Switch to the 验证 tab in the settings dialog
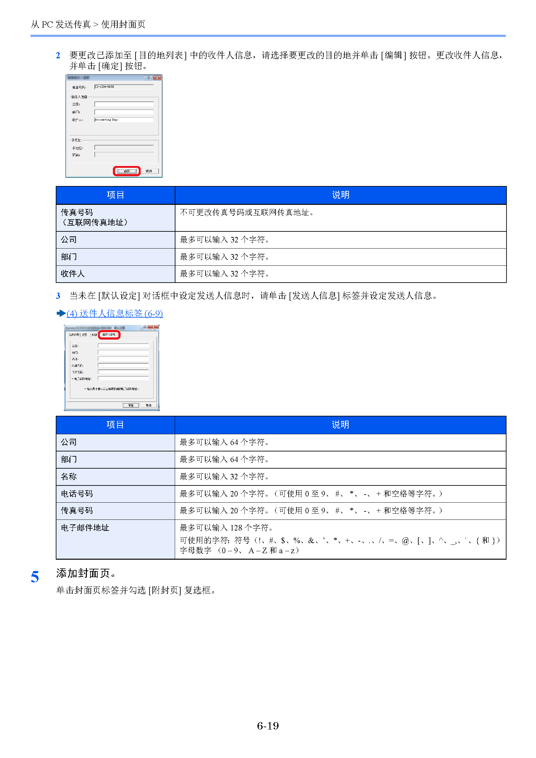536x758 pixels. 94,334
